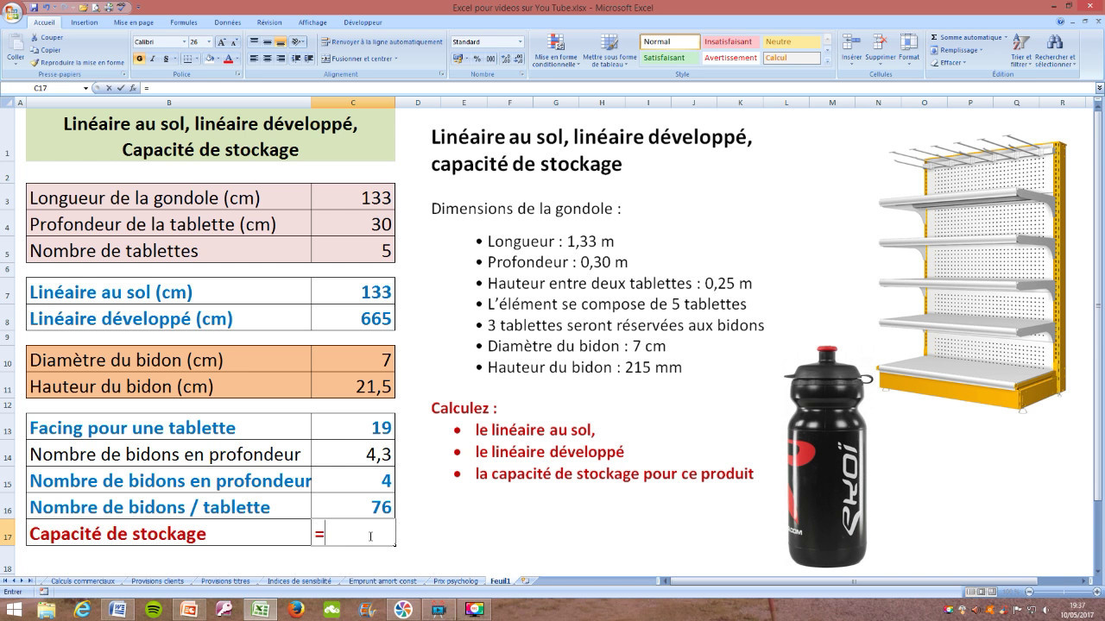
Task: Open font color dropdown arrow
Action: pyautogui.click(x=237, y=59)
